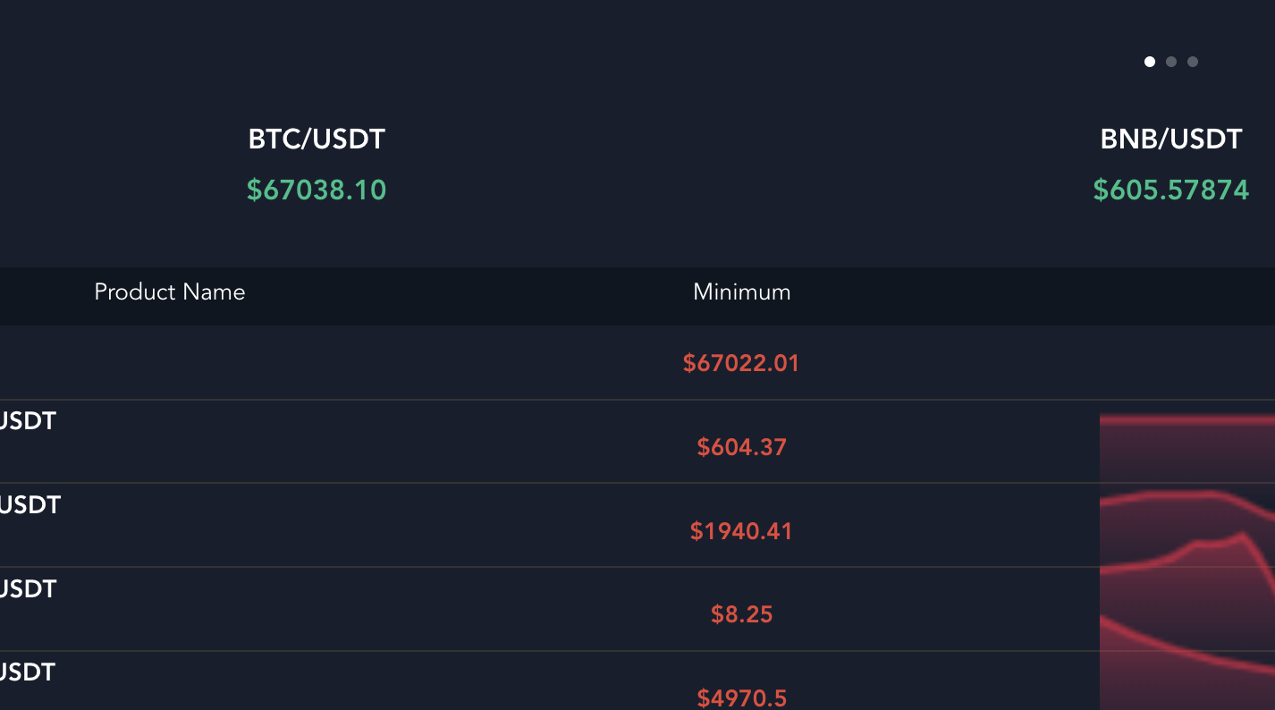The width and height of the screenshot is (1275, 710).
Task: Sort by the Minimum column header
Action: (x=741, y=292)
